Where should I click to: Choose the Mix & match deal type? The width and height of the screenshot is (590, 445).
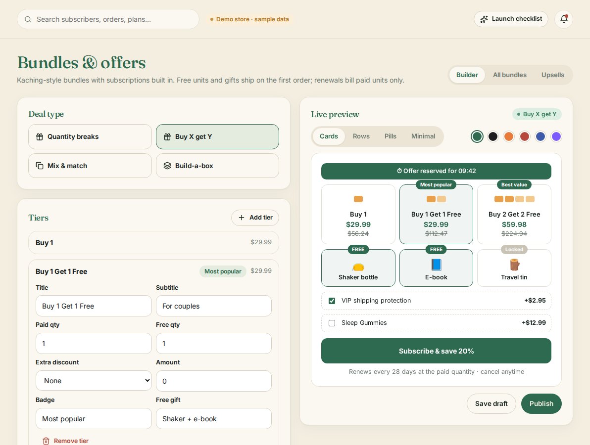point(90,166)
